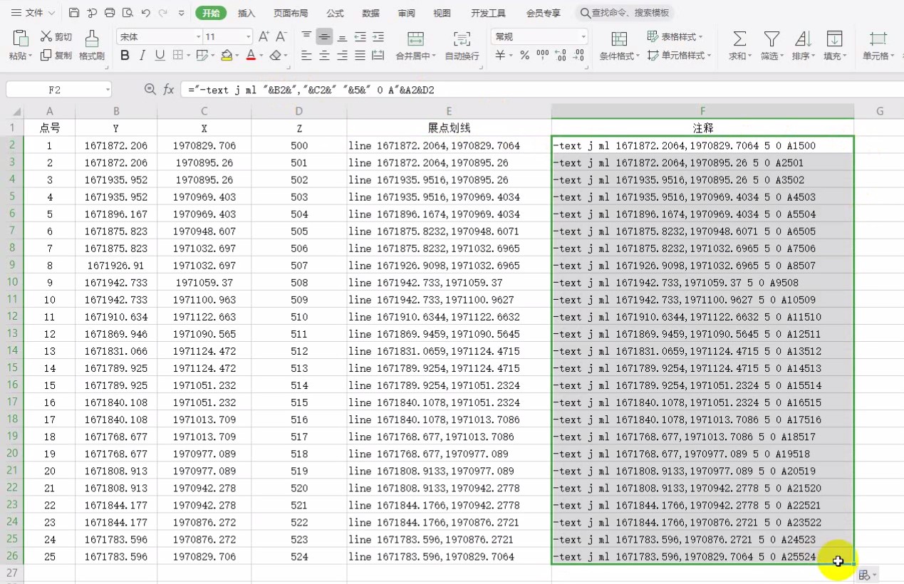Switch to the Data (数据) tab
The image size is (904, 584).
[x=370, y=13]
